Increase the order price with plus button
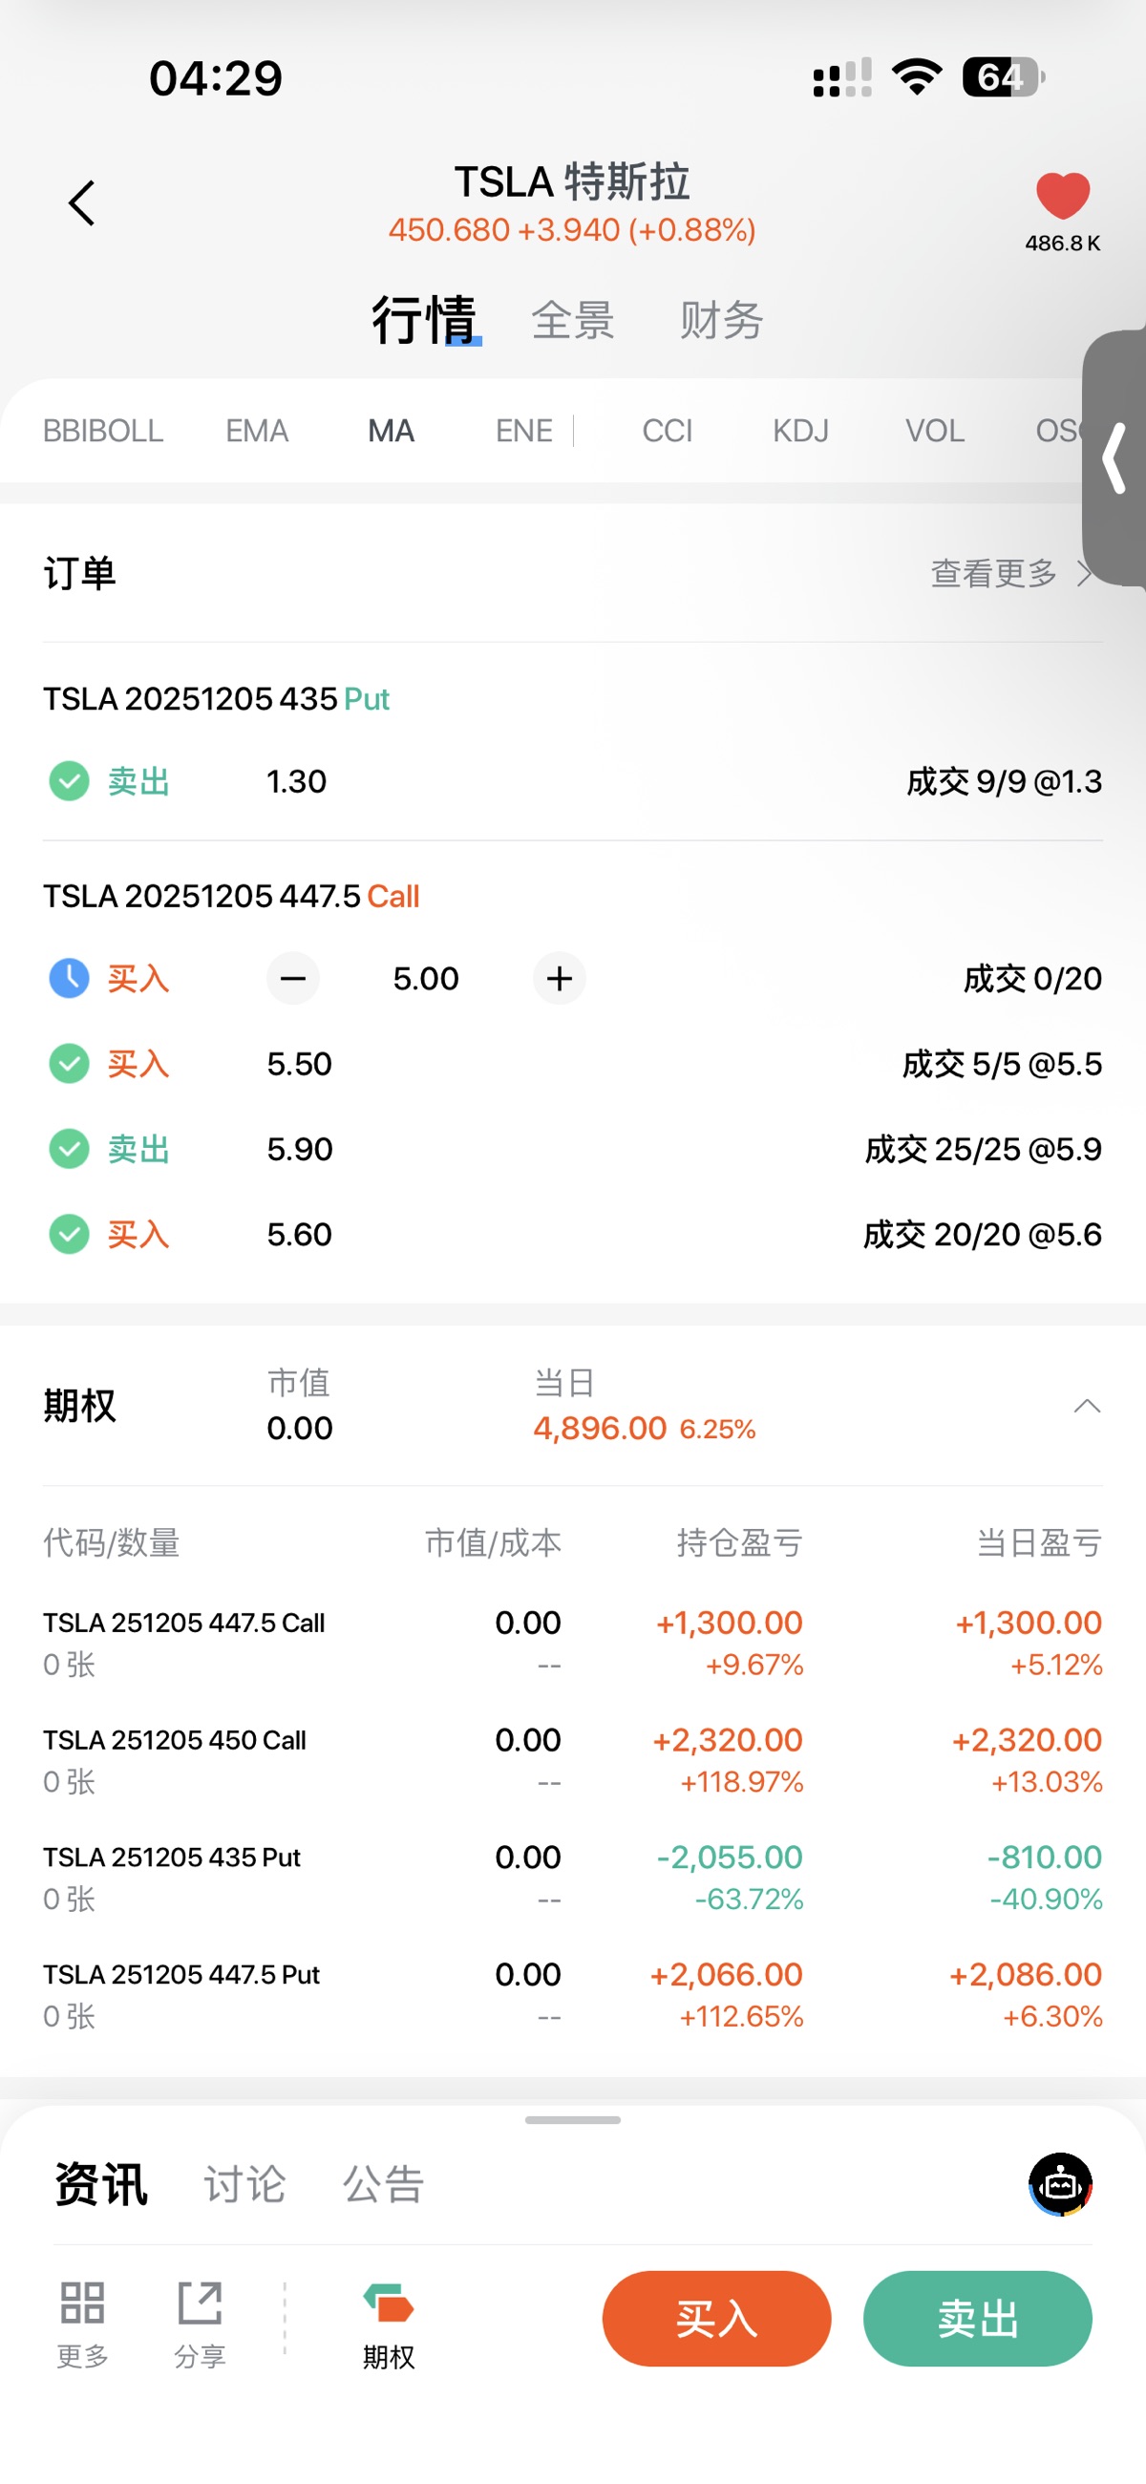 (x=560, y=979)
